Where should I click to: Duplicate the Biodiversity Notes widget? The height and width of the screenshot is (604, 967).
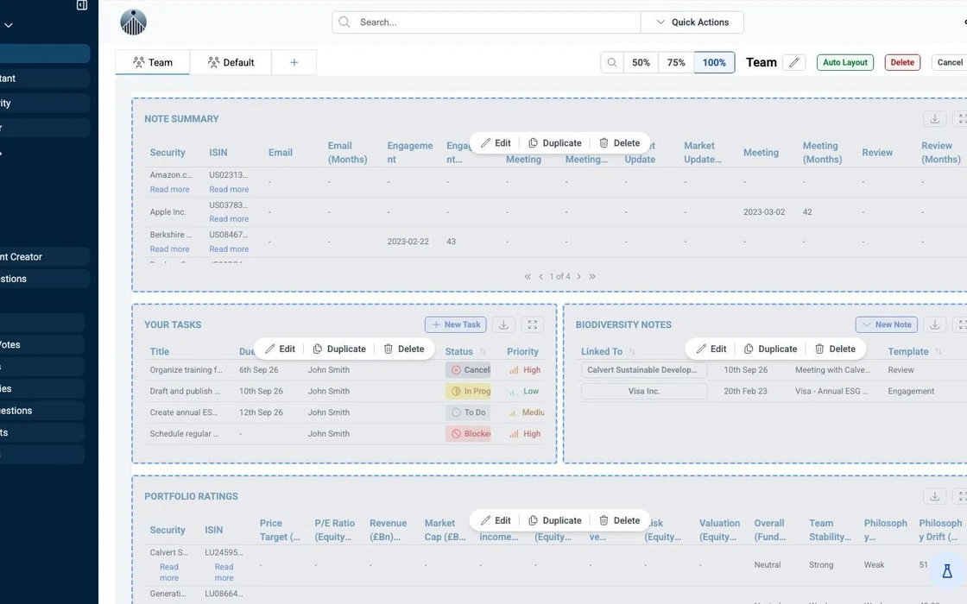point(770,349)
